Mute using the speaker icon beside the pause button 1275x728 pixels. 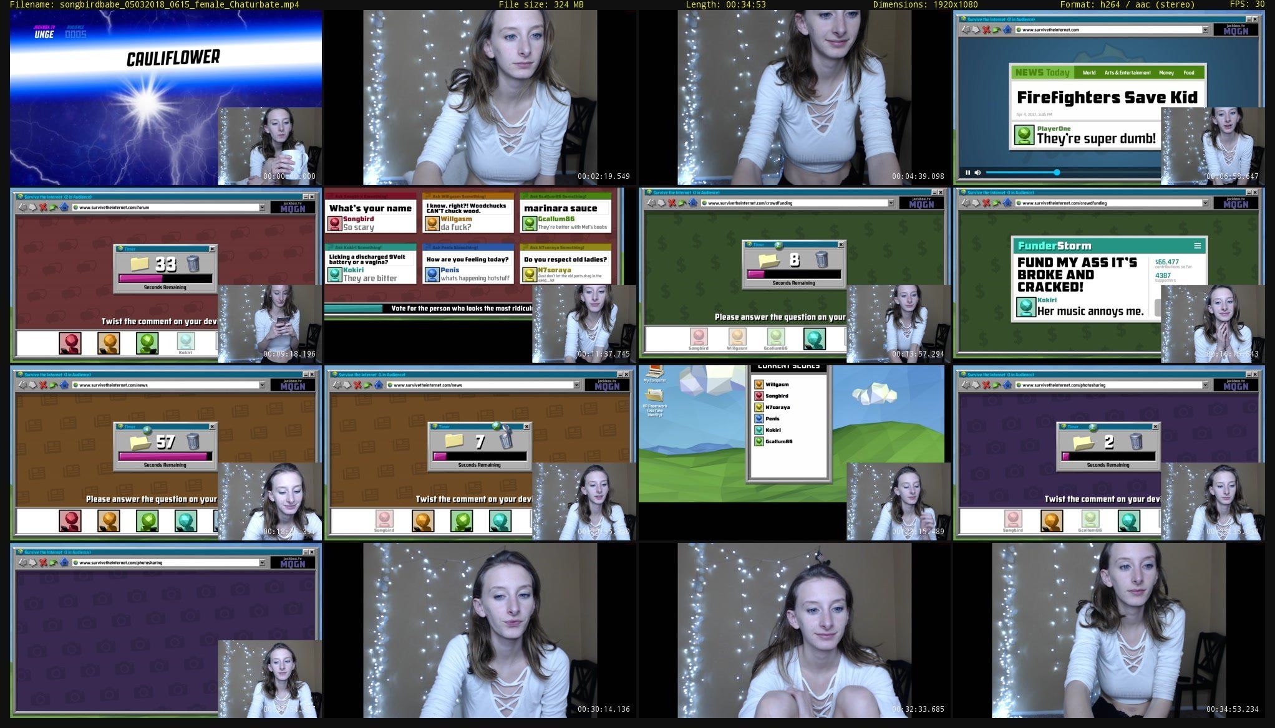point(977,173)
